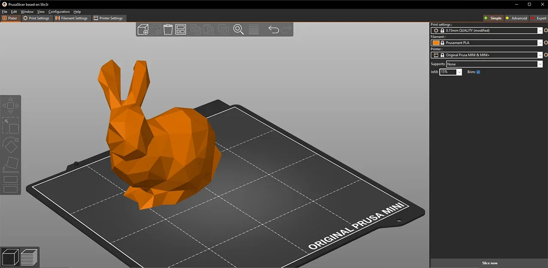
Task: Enable Expert mode
Action: point(541,18)
